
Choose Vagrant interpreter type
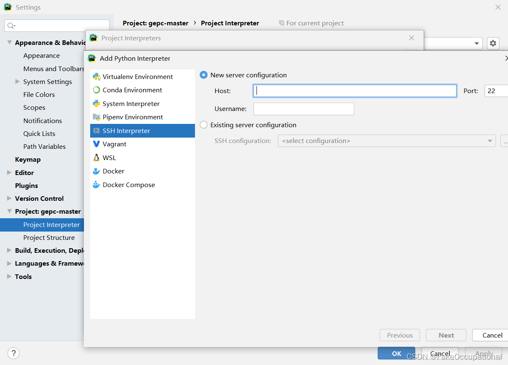(142, 144)
